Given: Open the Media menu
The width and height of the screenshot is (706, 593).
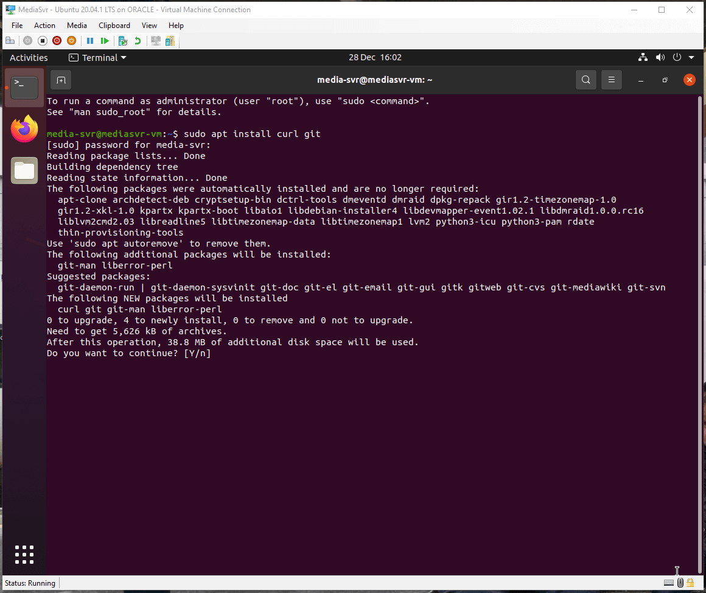Looking at the screenshot, I should 77,26.
